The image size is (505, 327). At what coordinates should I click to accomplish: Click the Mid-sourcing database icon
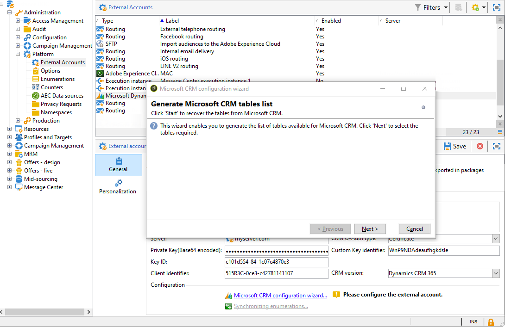(19, 179)
